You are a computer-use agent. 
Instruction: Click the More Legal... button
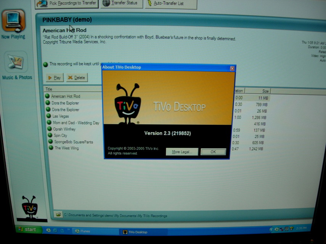182,152
